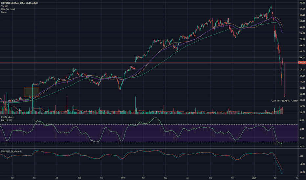Viewport: 306px width, 180px height.
Task: Click the 880.00 price axis label
Action: pos(302,15)
